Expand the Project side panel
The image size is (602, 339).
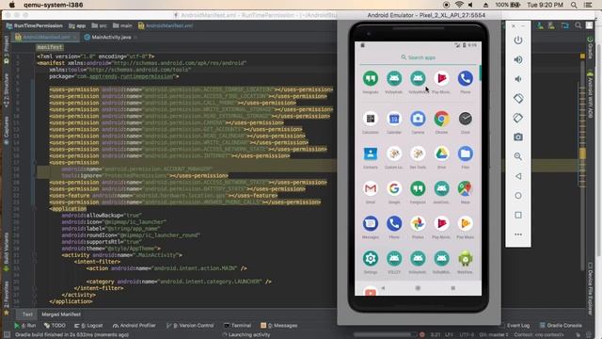click(x=7, y=50)
